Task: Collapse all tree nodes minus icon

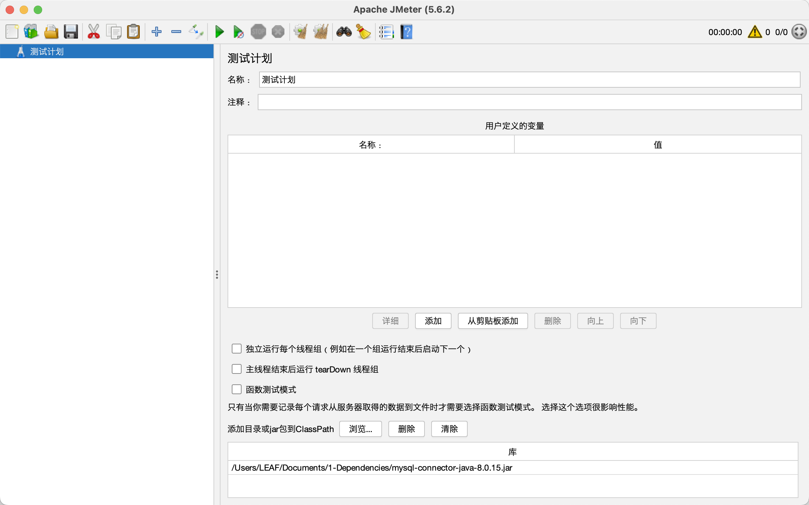Action: click(176, 32)
